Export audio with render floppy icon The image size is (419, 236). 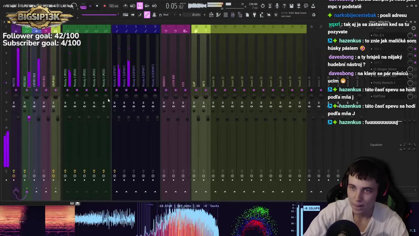click(x=299, y=6)
